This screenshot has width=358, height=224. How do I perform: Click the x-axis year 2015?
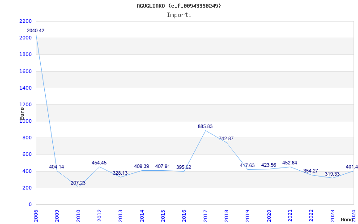coord(163,216)
